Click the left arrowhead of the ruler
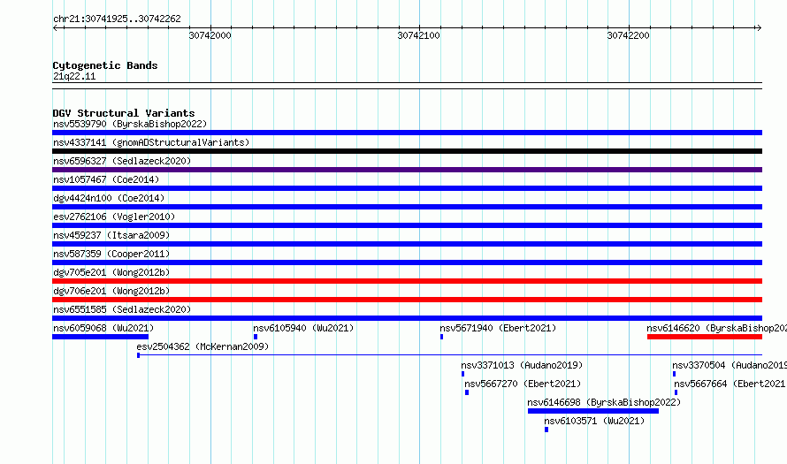The height and width of the screenshot is (464, 787). pos(55,28)
